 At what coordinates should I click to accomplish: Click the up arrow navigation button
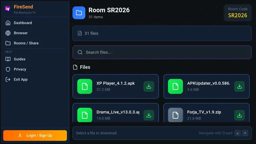pos(238,133)
